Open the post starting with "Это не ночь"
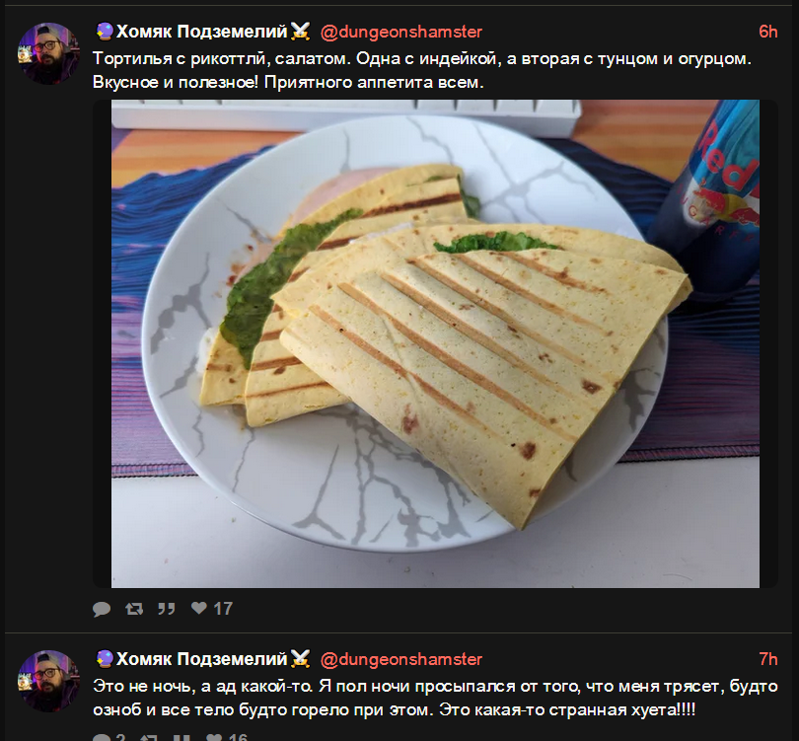The image size is (799, 741). tap(435, 698)
